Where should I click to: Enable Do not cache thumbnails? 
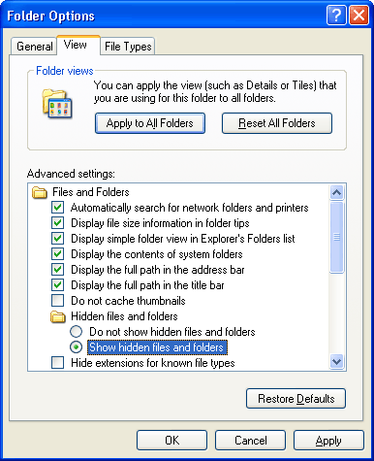(x=58, y=301)
